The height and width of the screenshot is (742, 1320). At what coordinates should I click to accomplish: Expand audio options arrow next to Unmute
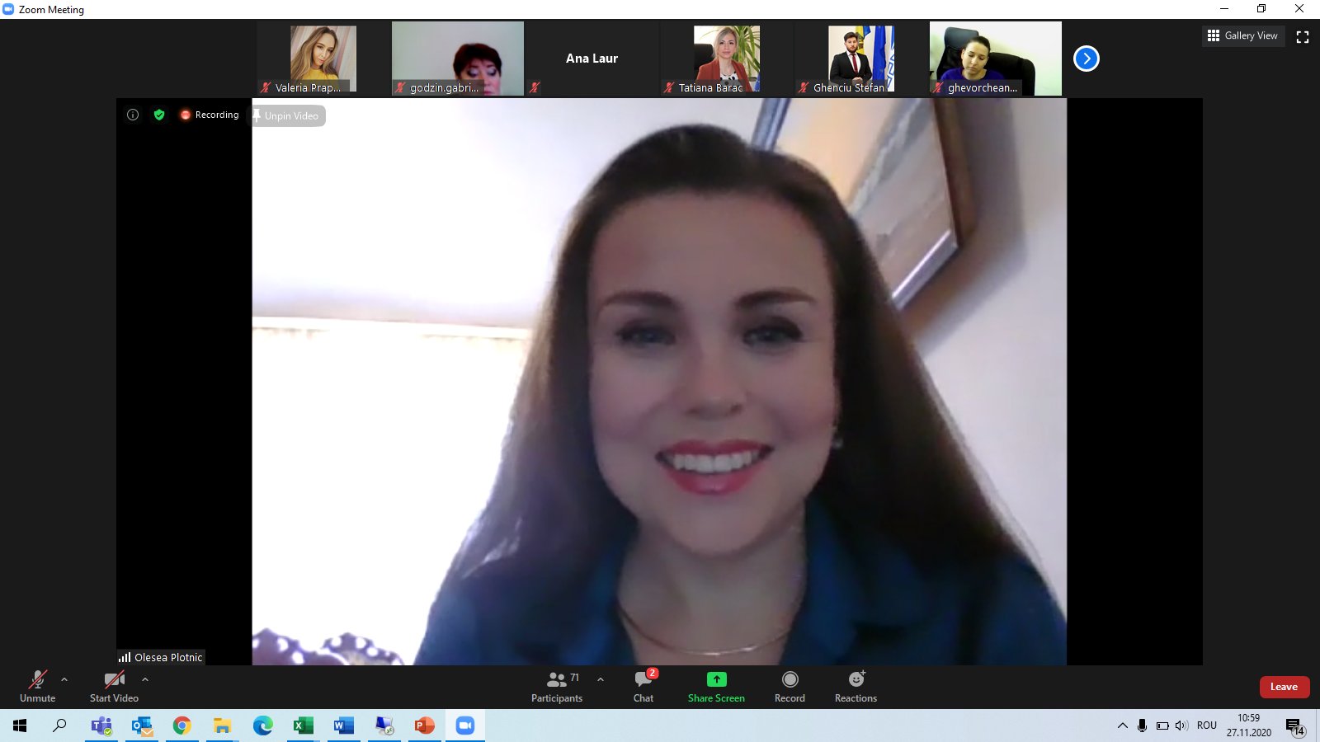click(x=64, y=679)
